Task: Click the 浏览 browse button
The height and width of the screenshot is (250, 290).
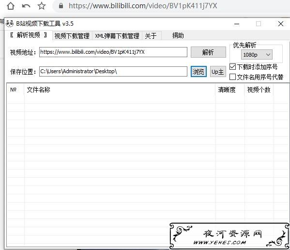Action: click(198, 71)
